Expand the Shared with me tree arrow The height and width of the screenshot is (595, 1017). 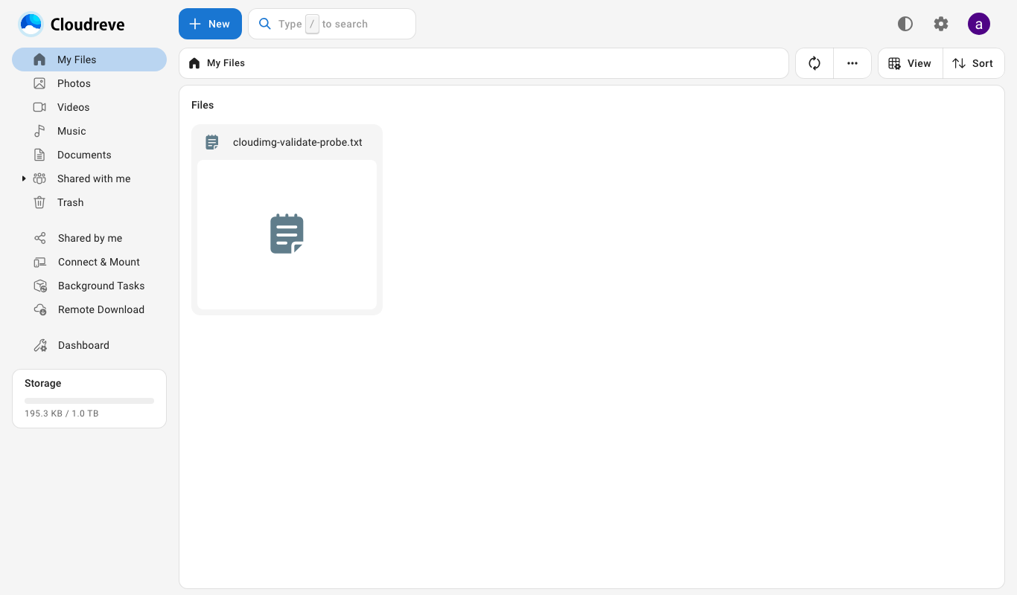(x=24, y=178)
